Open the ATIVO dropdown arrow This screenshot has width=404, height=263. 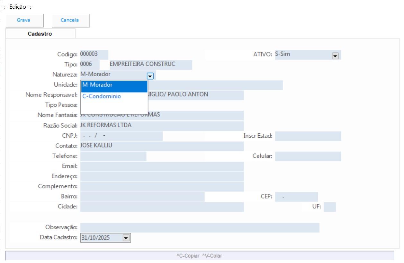click(335, 56)
